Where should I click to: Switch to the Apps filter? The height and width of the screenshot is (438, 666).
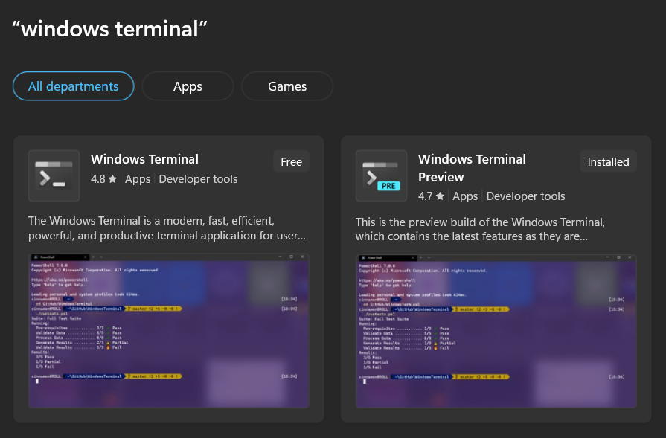[188, 86]
